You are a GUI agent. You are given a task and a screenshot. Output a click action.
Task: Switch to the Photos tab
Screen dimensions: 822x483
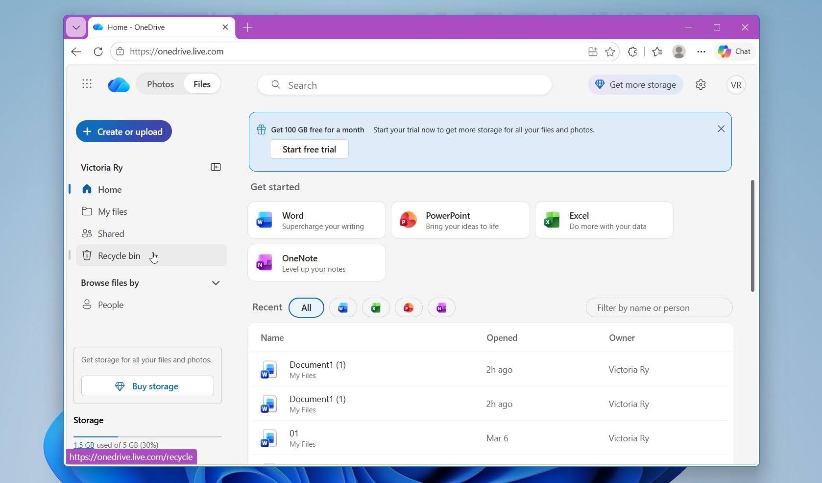tap(160, 84)
